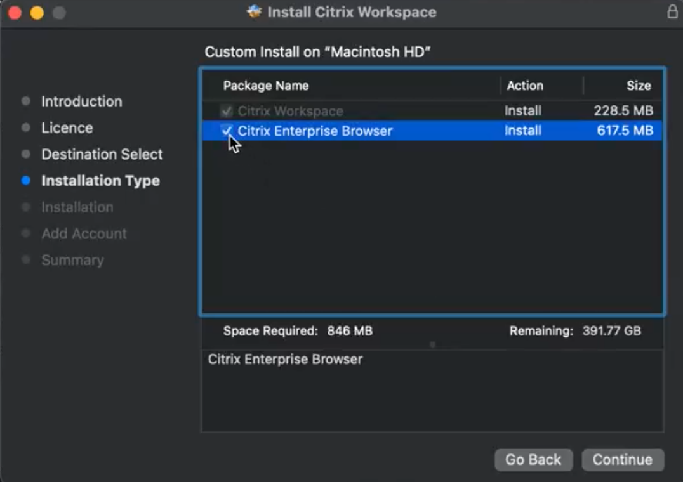Click the Licence step in sidebar
Screen dimensions: 683x482
click(67, 128)
